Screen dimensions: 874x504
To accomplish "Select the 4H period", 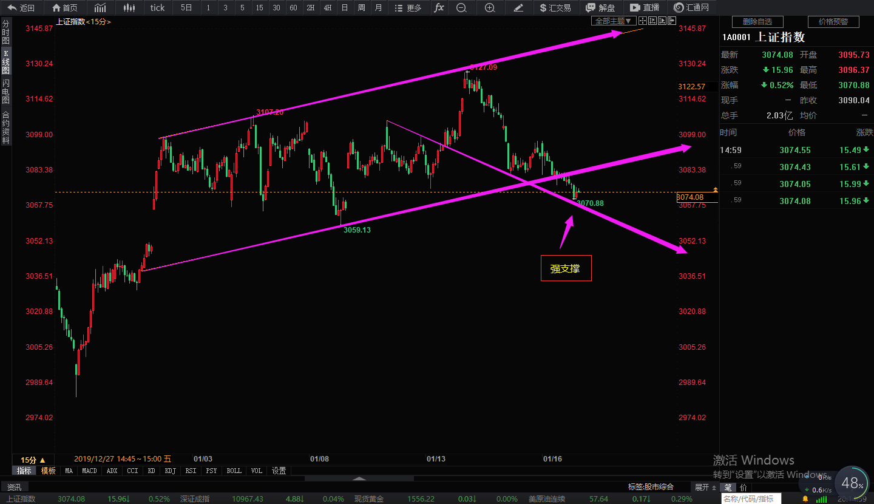I will [327, 8].
